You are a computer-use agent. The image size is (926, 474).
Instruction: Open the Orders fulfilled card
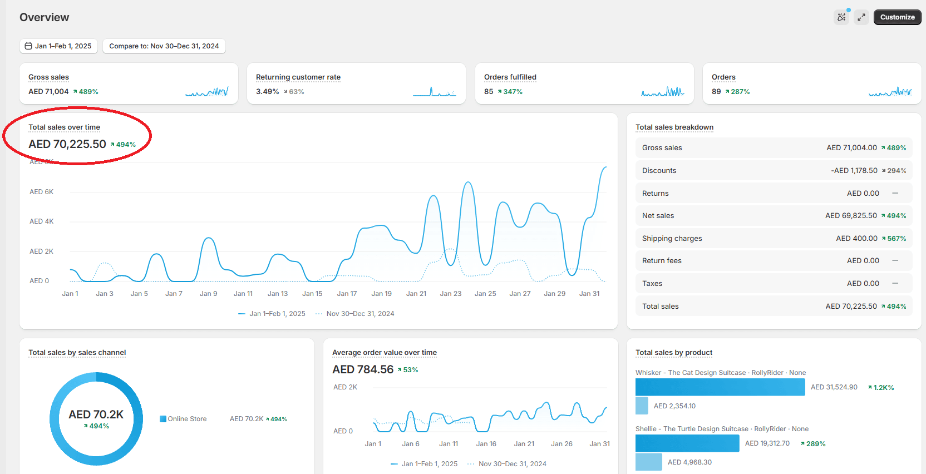click(584, 83)
